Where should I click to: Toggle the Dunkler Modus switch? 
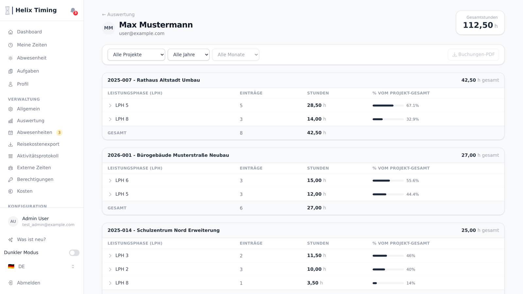pyautogui.click(x=74, y=253)
